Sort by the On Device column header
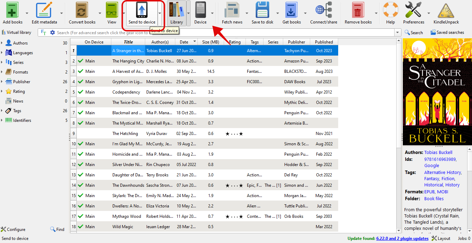Image resolution: width=472 pixels, height=243 pixels. (94, 42)
